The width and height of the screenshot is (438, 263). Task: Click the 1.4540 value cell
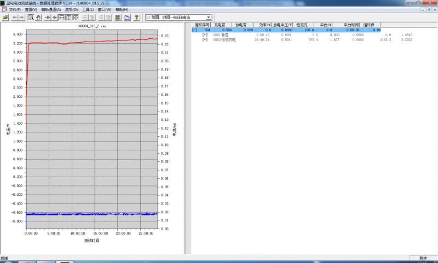click(x=407, y=35)
